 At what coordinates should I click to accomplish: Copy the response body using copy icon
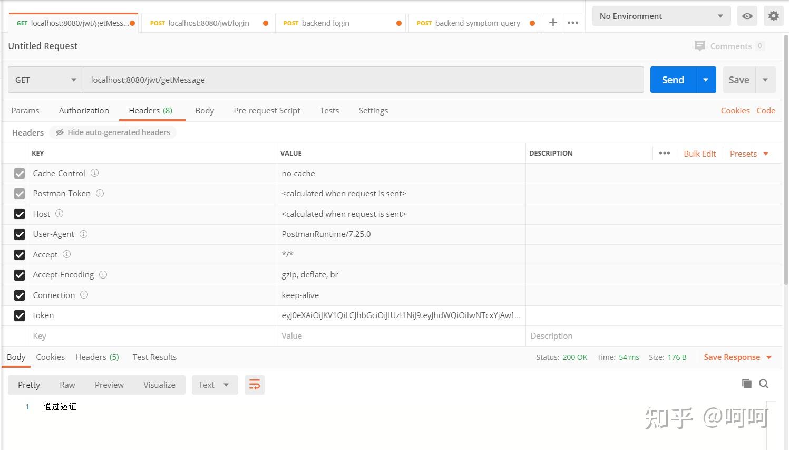[x=746, y=384]
